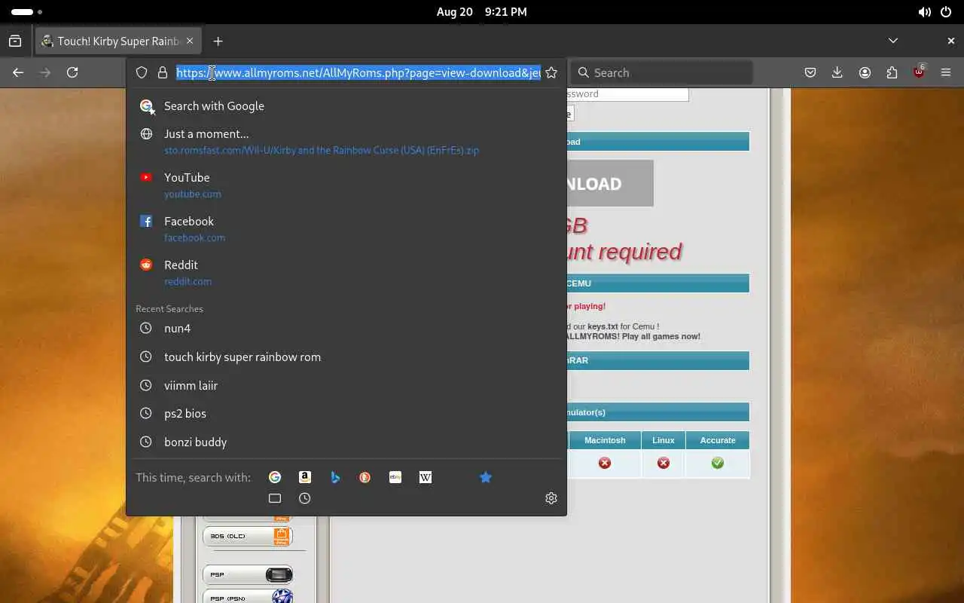This screenshot has height=603, width=964.
Task: Focus the Search box in toolbar
Action: [x=661, y=72]
